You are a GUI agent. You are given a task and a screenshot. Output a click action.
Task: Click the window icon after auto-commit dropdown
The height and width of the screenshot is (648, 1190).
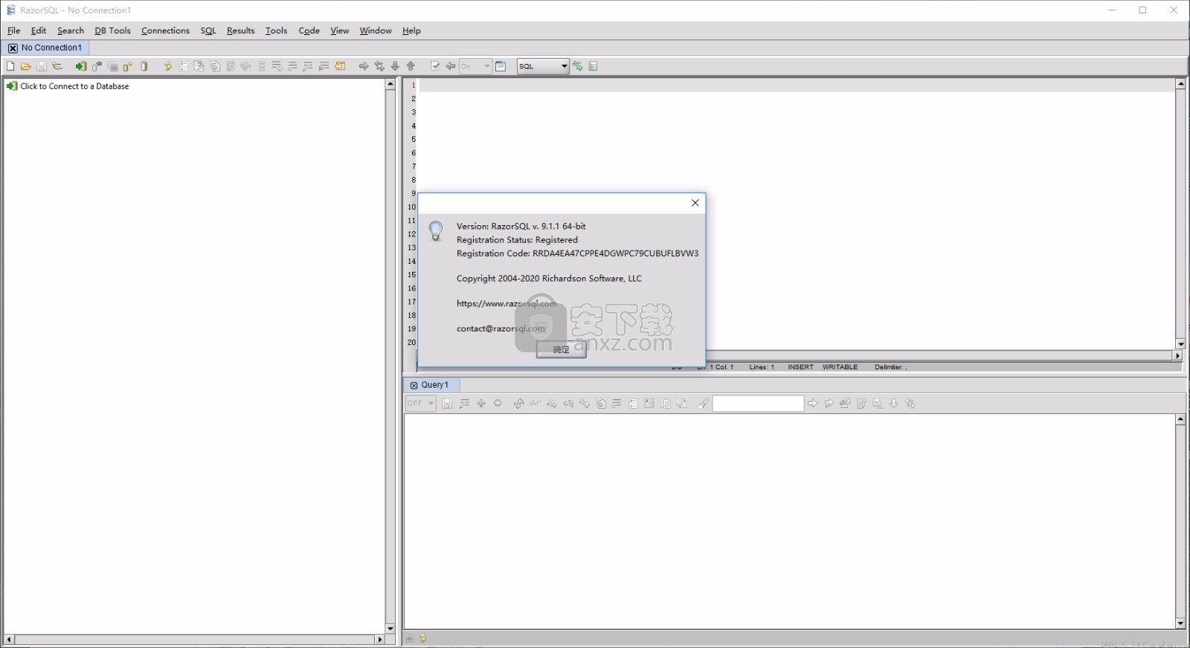tap(501, 66)
